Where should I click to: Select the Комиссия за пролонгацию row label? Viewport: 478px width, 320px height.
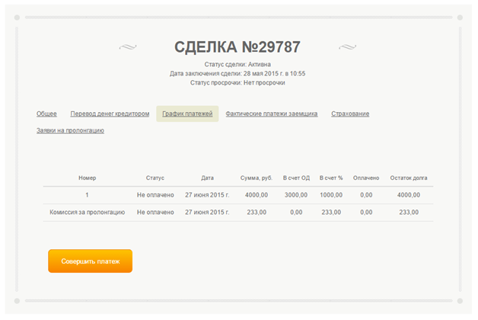pyautogui.click(x=88, y=212)
